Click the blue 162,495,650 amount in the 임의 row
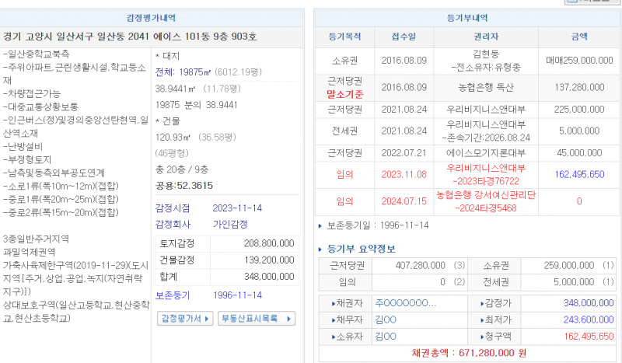Image resolution: width=622 pixels, height=363 pixels. point(579,174)
